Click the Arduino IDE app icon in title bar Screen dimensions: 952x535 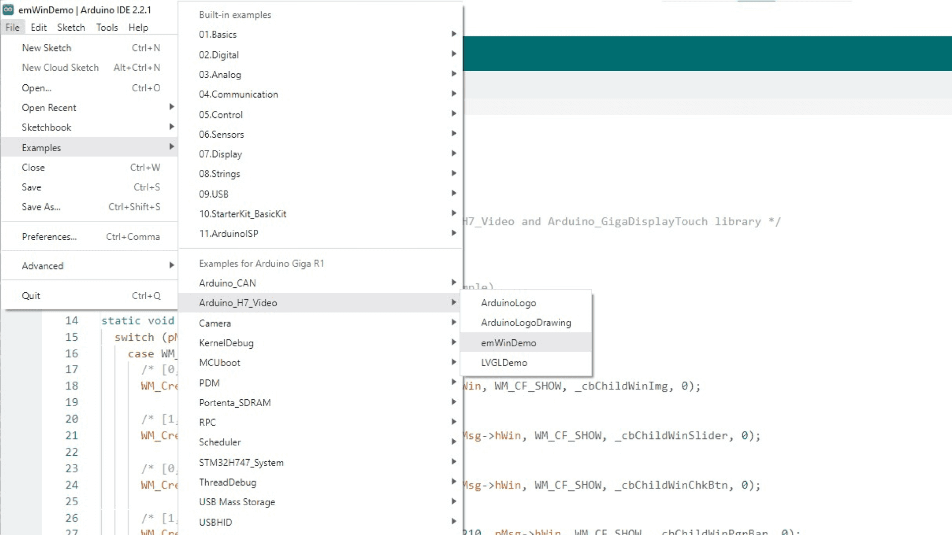(8, 9)
